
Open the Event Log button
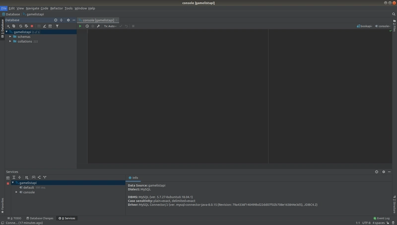pyautogui.click(x=382, y=218)
